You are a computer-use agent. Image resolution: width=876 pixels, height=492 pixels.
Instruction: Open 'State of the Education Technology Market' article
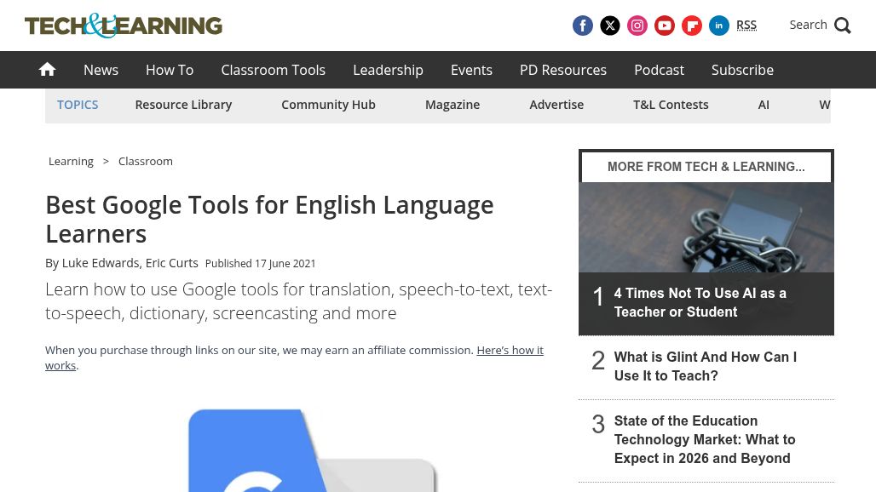[x=705, y=439]
